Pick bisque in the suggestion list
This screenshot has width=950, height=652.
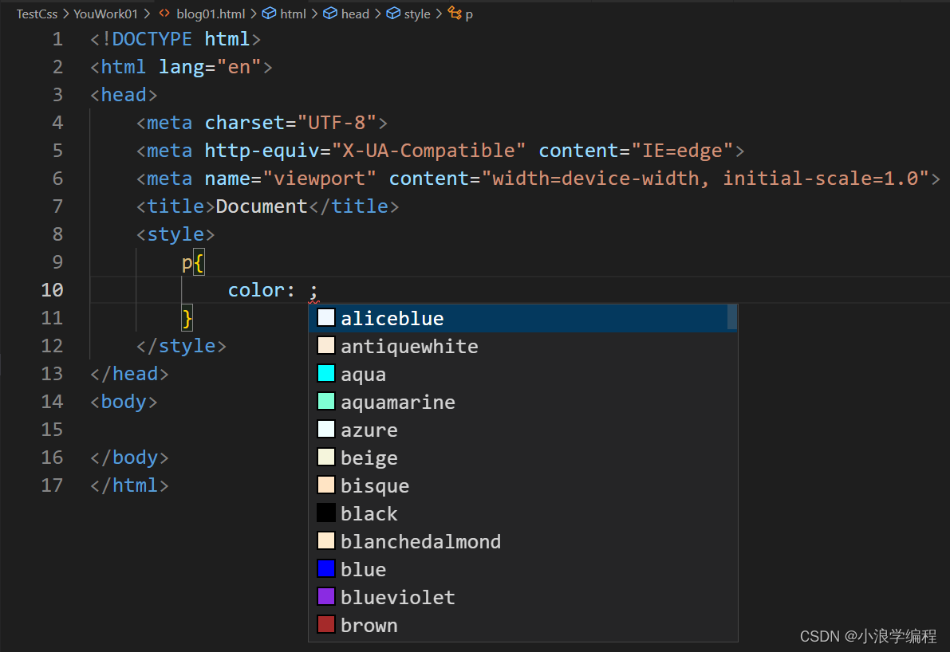(523, 485)
